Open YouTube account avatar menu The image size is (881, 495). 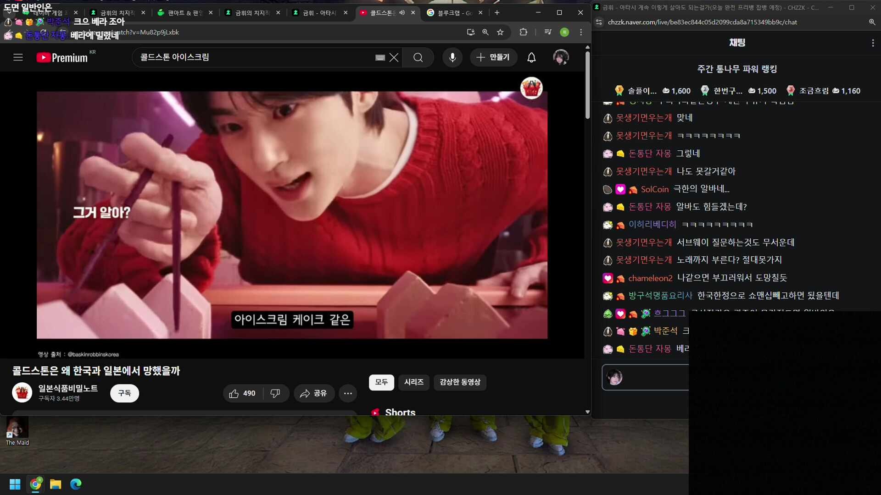561,57
